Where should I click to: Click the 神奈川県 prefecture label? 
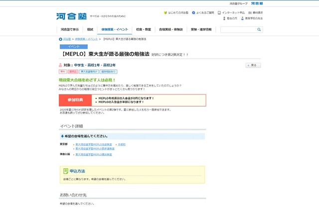[x=65, y=154]
